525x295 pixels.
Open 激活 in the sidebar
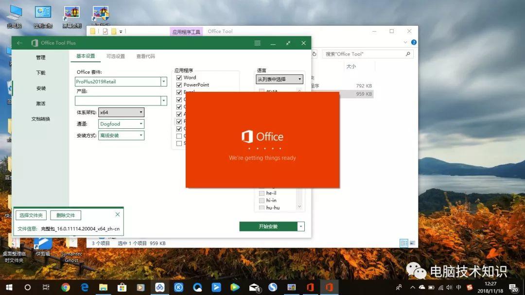(x=40, y=104)
